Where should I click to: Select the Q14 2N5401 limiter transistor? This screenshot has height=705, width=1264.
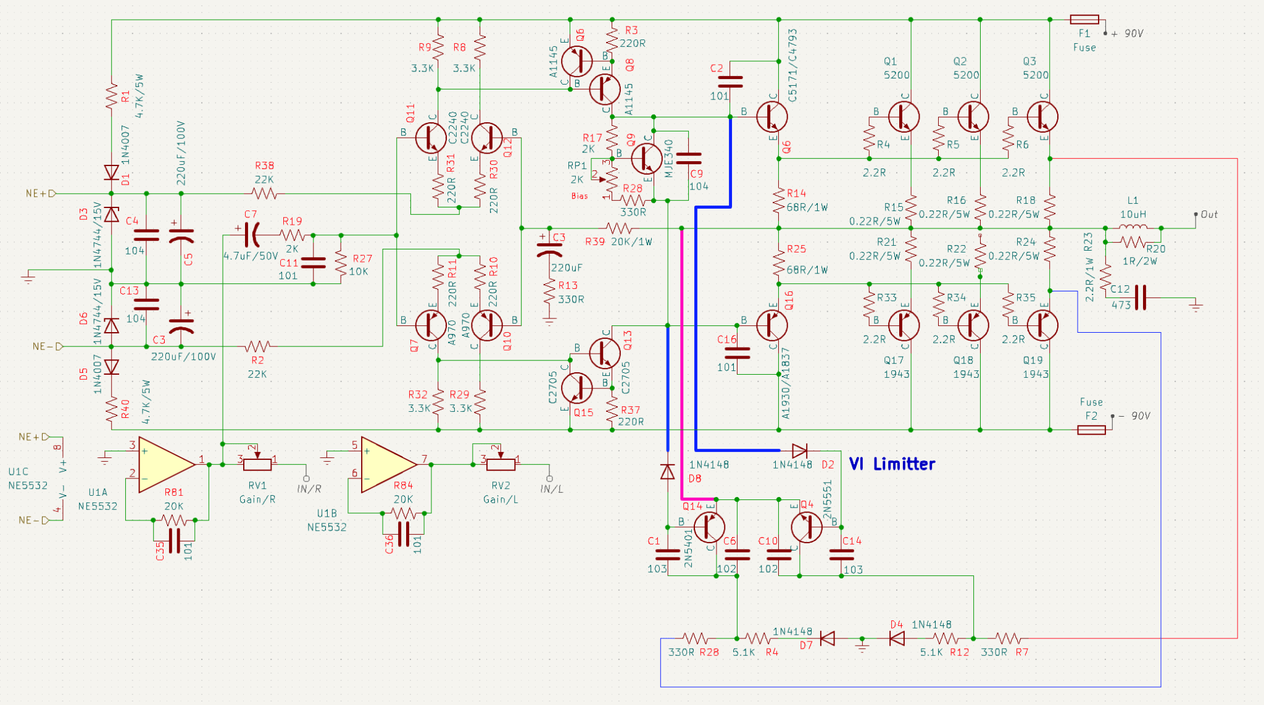709,527
